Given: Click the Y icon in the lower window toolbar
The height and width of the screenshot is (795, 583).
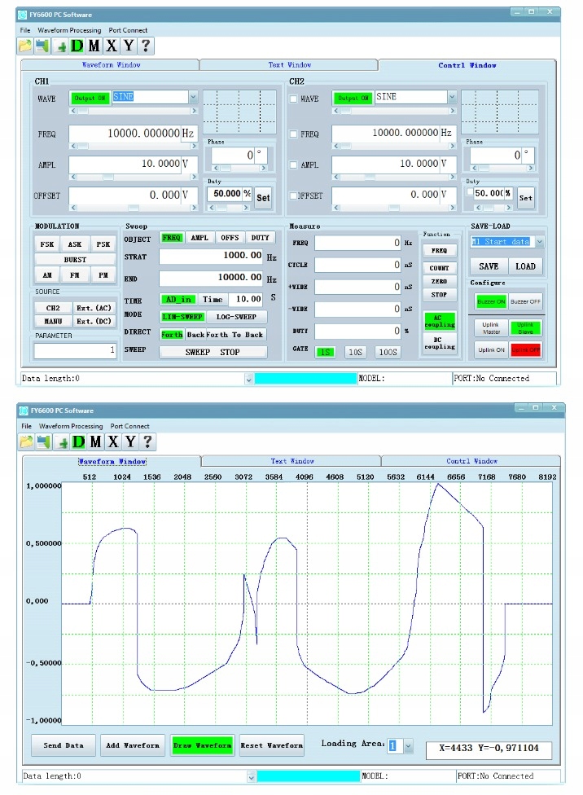Looking at the screenshot, I should click(129, 441).
